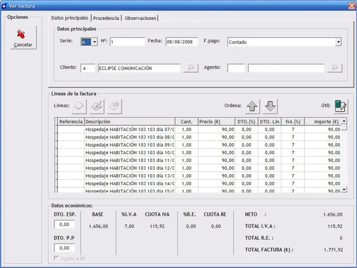Click the BASE value 1.656,00

pos(98,226)
